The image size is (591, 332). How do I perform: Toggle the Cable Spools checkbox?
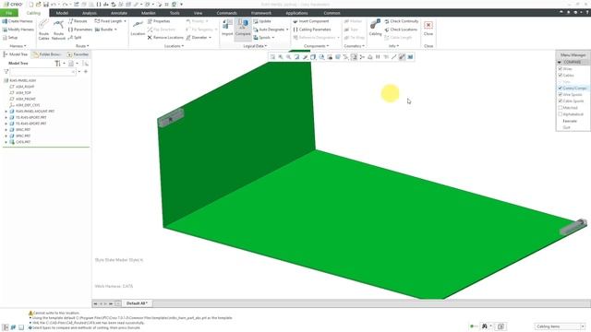click(x=561, y=101)
